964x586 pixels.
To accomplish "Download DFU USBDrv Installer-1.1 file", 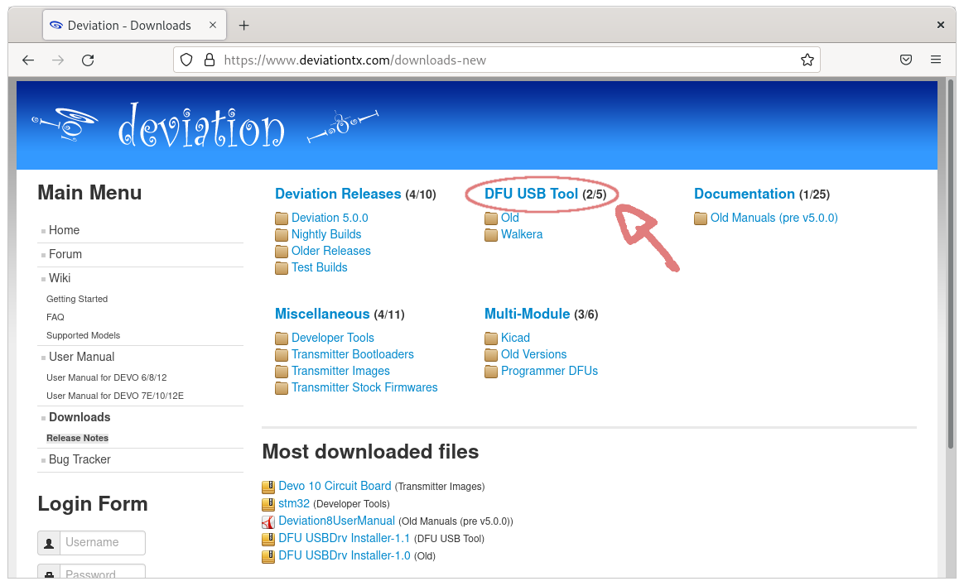I will [x=345, y=538].
